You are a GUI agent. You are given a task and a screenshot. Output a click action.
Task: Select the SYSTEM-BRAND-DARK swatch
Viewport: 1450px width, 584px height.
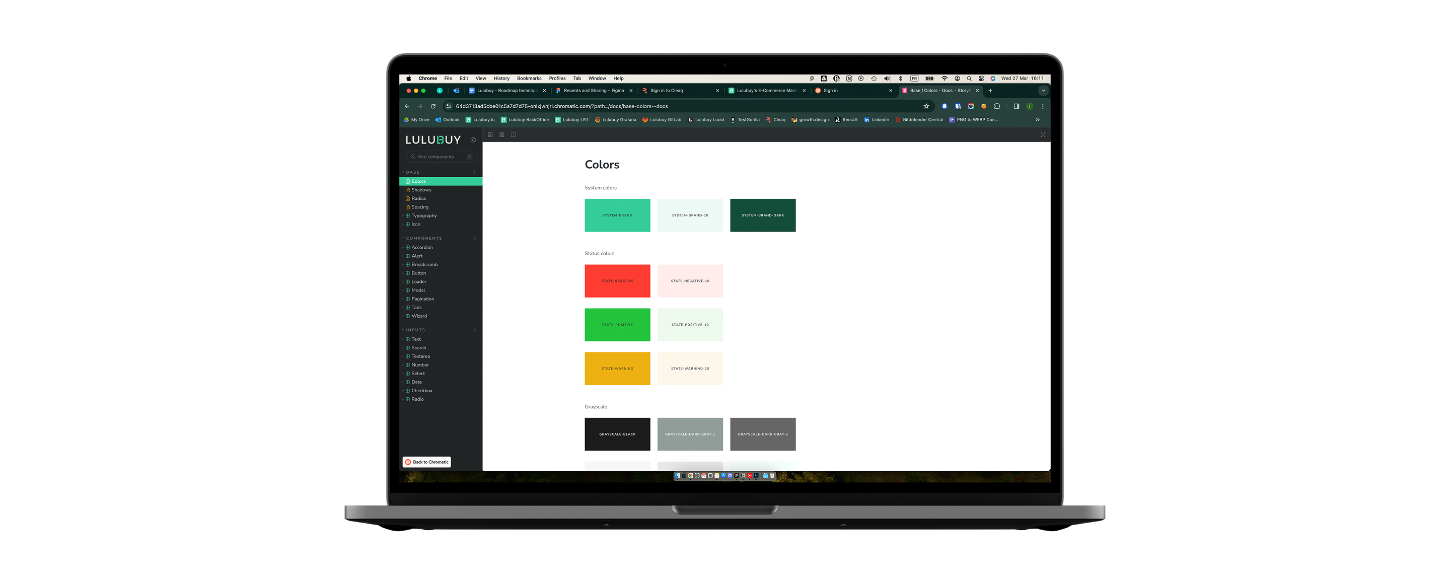point(763,215)
